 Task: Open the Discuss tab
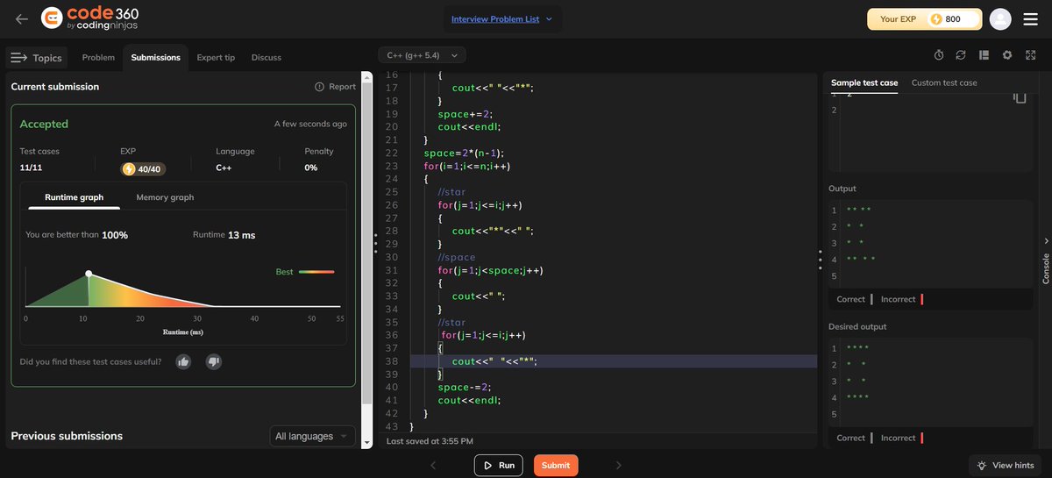[267, 57]
